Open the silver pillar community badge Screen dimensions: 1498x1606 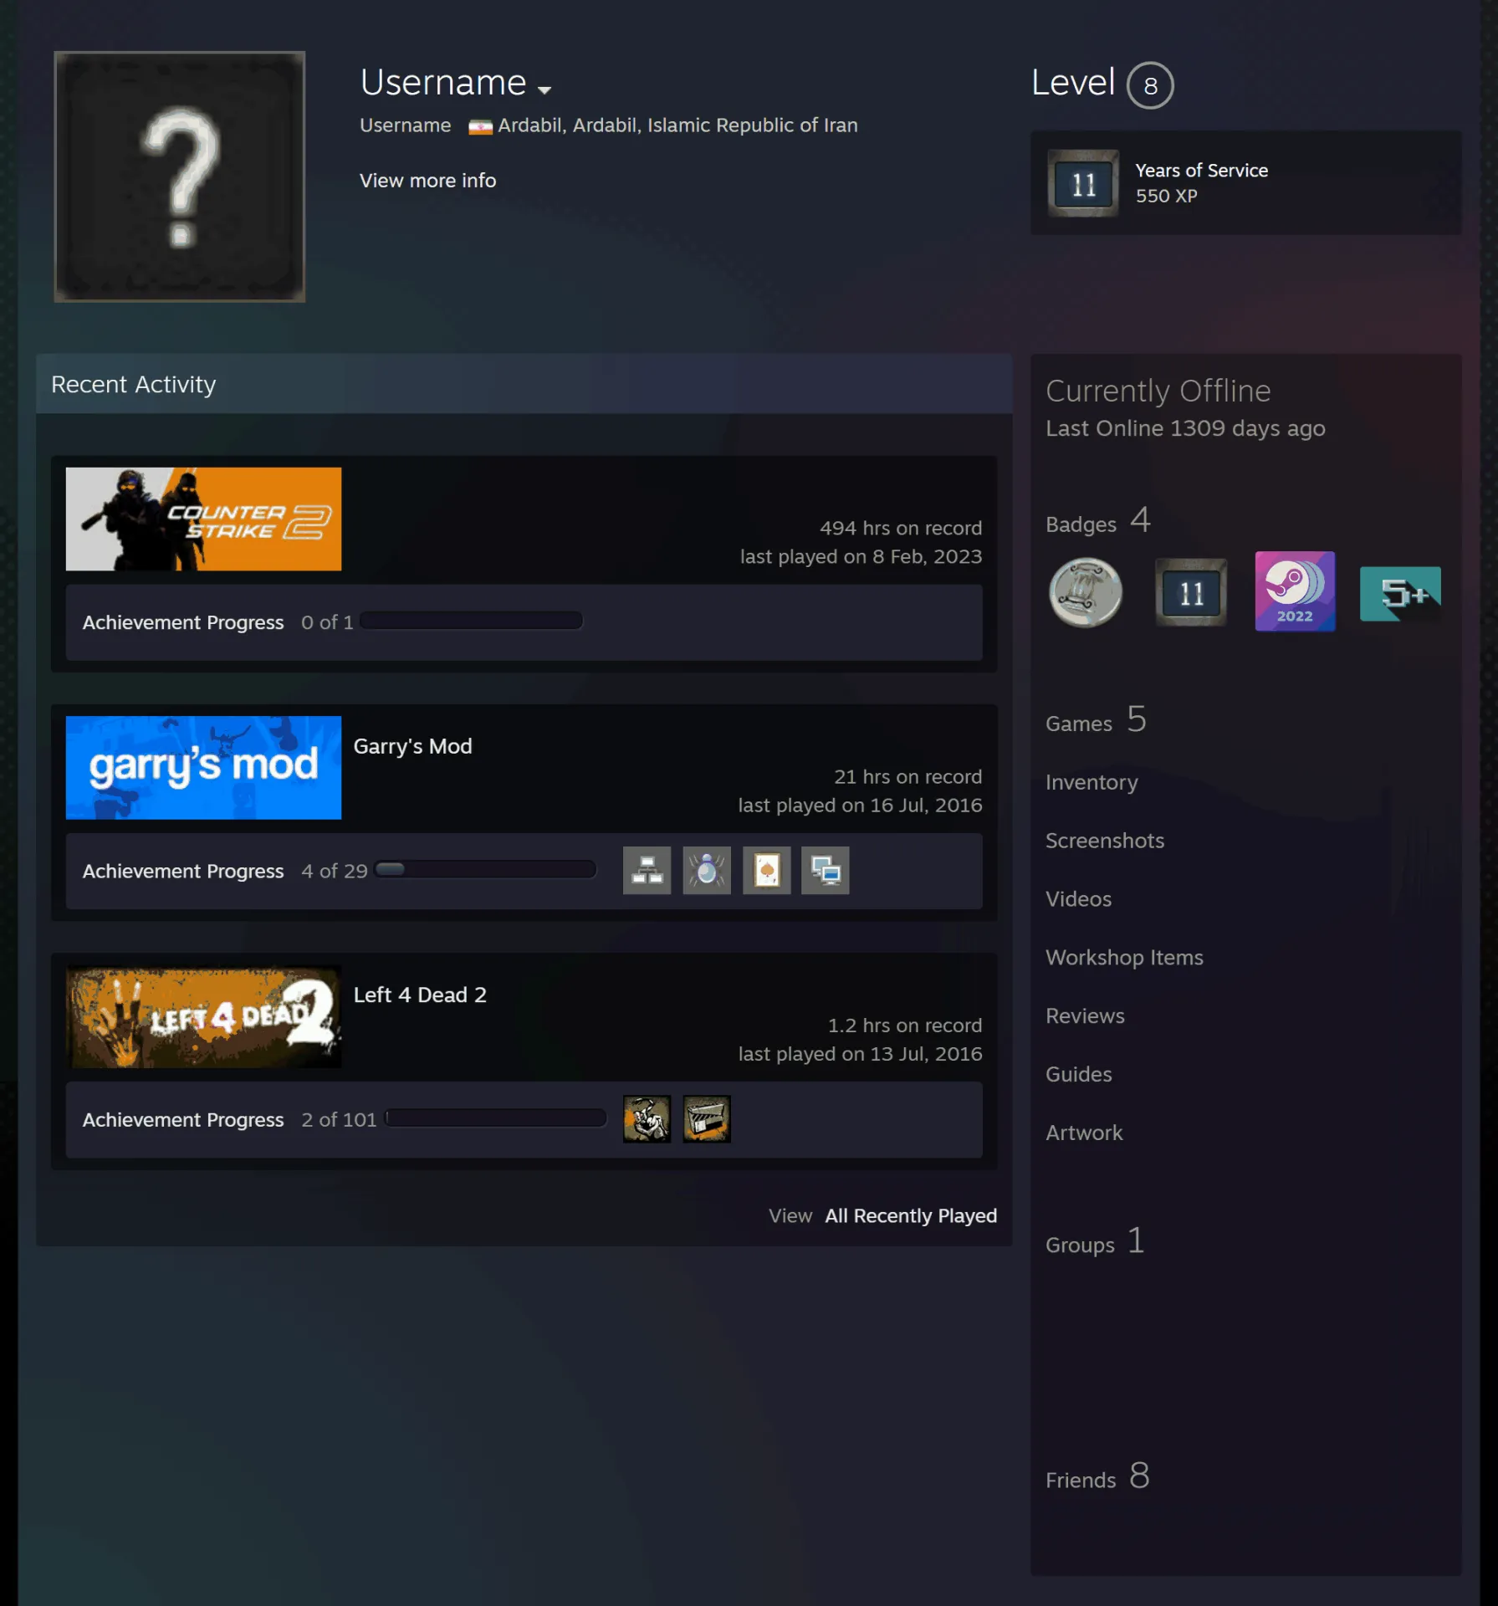pos(1085,592)
